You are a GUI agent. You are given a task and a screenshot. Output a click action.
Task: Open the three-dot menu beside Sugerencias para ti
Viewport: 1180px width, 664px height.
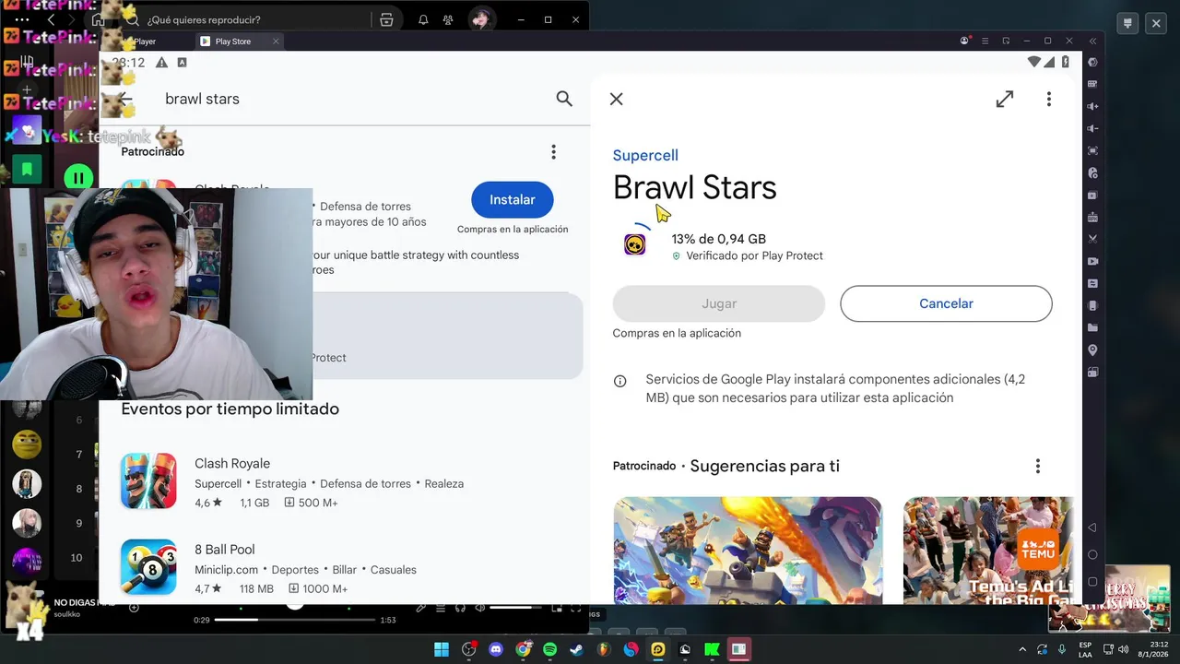tap(1038, 466)
